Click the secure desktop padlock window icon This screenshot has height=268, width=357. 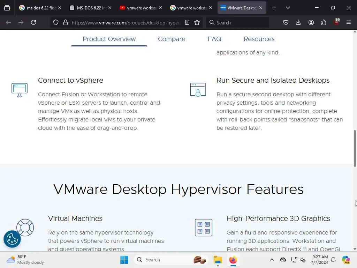(198, 90)
